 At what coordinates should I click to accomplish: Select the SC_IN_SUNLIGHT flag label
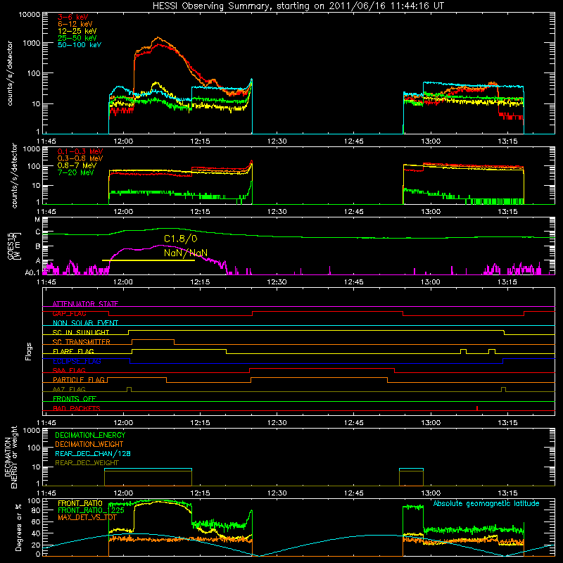click(81, 332)
